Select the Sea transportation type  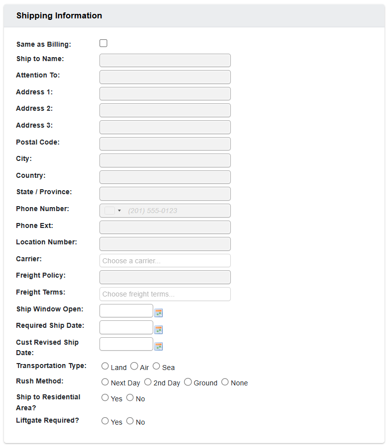[156, 366]
